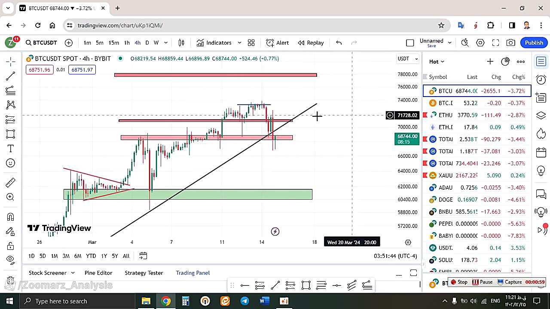
Task: Expand the indicator favorites dropdown arrow
Action: point(239,42)
